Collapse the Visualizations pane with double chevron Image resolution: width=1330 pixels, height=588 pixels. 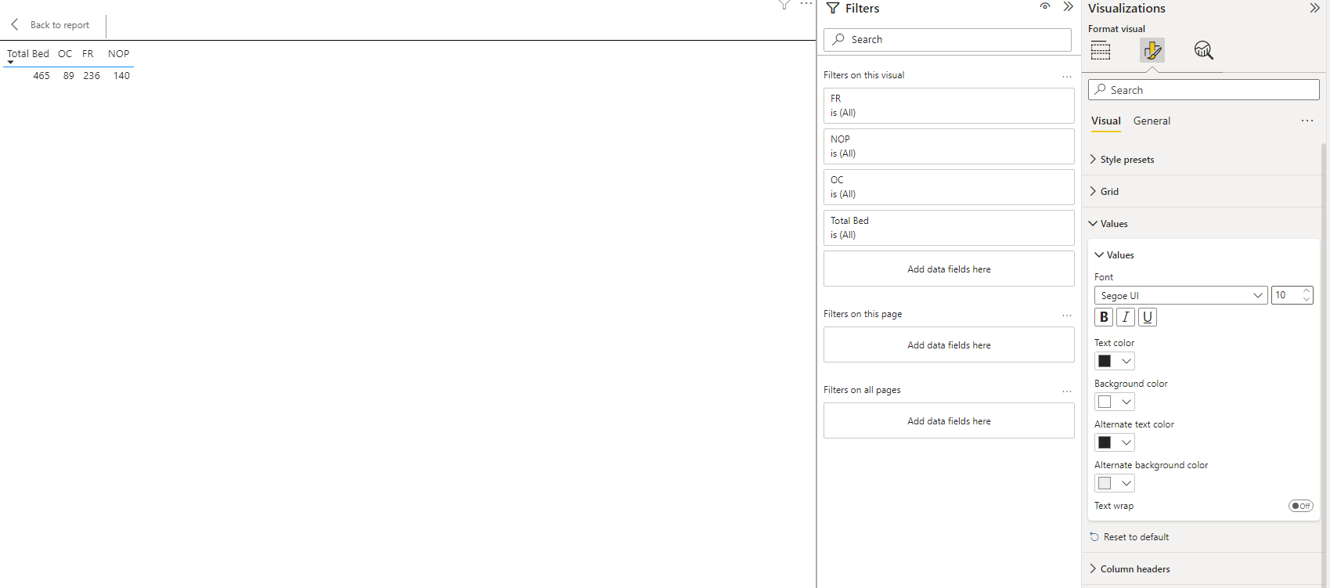(x=1314, y=8)
